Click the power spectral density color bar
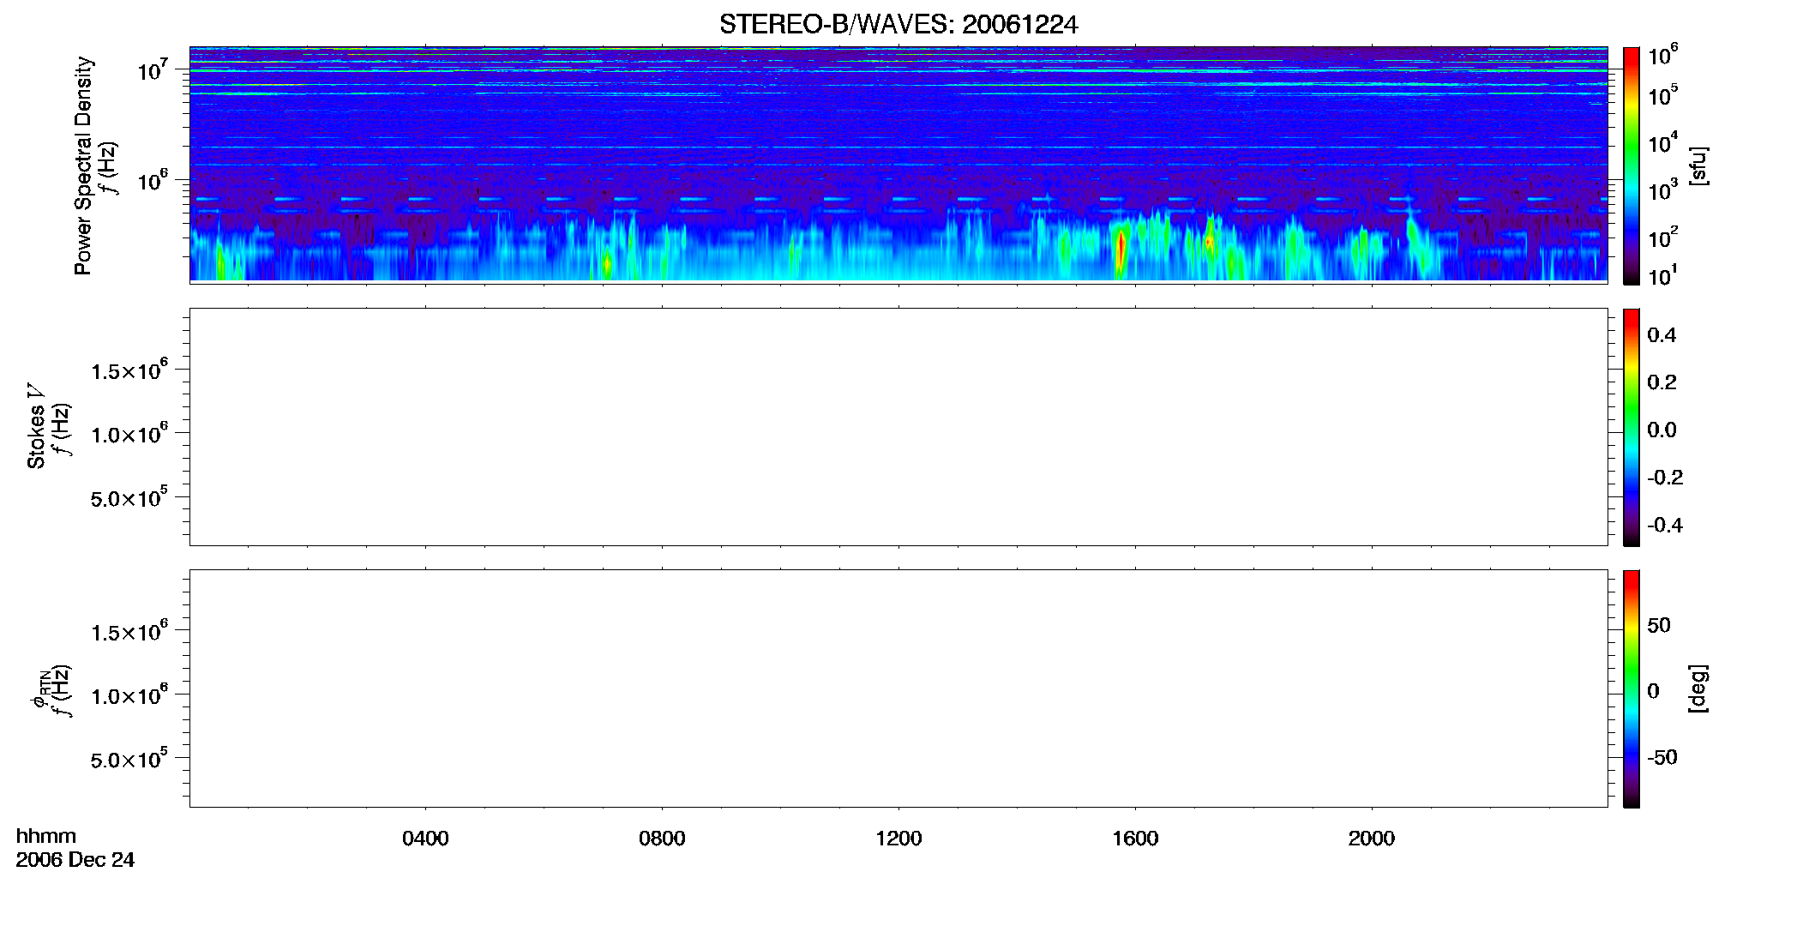This screenshot has width=1797, height=926. [1632, 165]
